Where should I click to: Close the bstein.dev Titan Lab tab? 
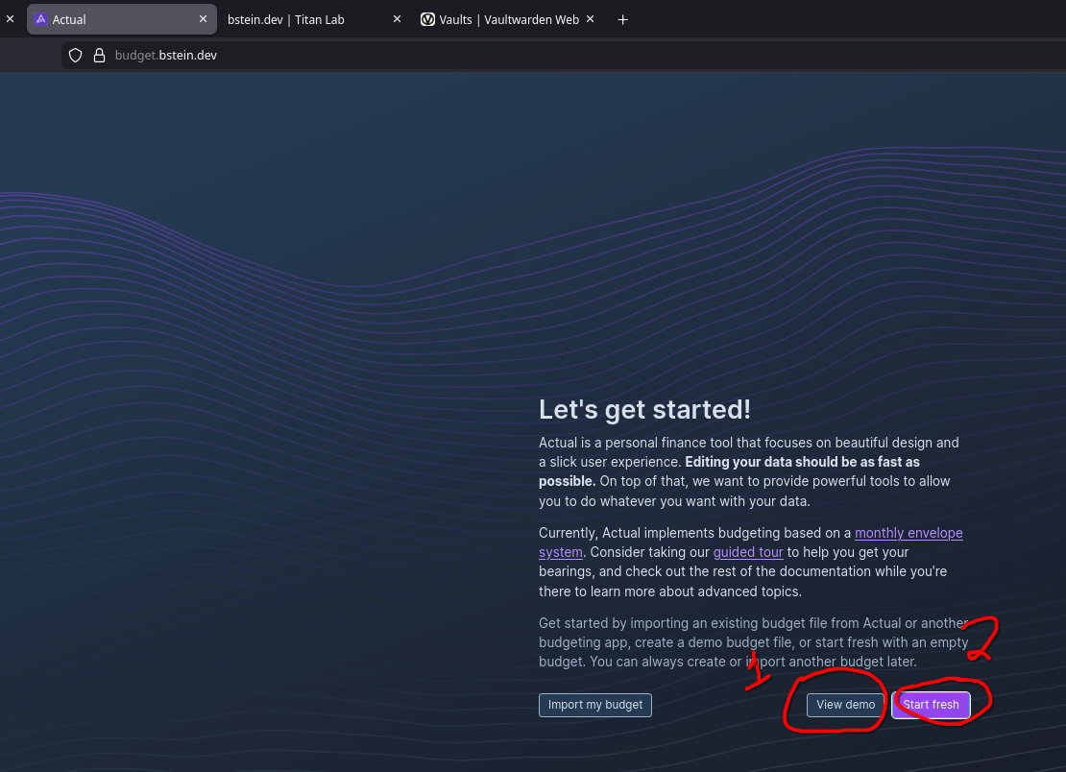point(397,19)
